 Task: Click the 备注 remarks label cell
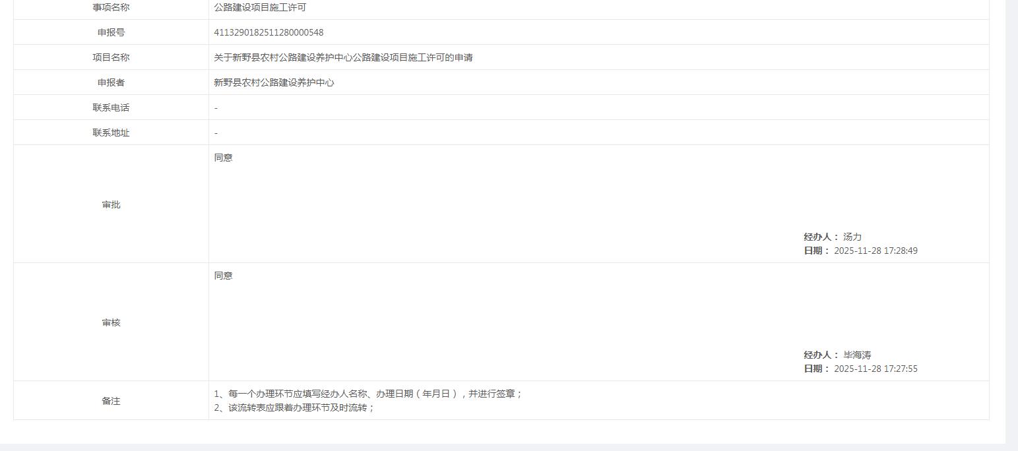[111, 400]
